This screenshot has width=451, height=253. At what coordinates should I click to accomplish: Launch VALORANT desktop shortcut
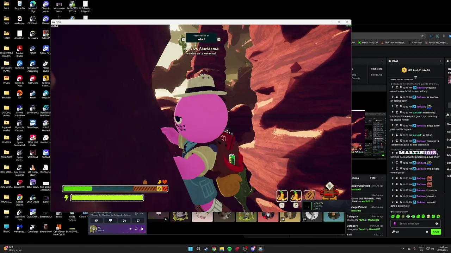point(33,154)
